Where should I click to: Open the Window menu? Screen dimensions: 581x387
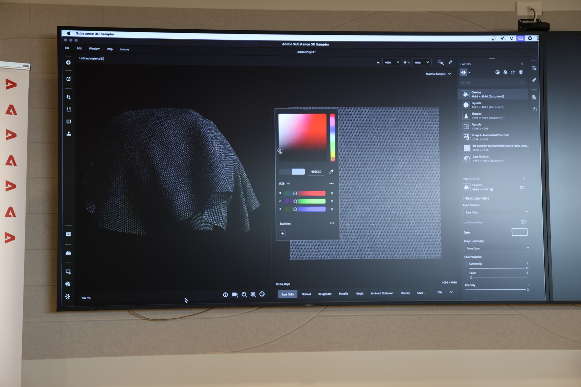94,49
